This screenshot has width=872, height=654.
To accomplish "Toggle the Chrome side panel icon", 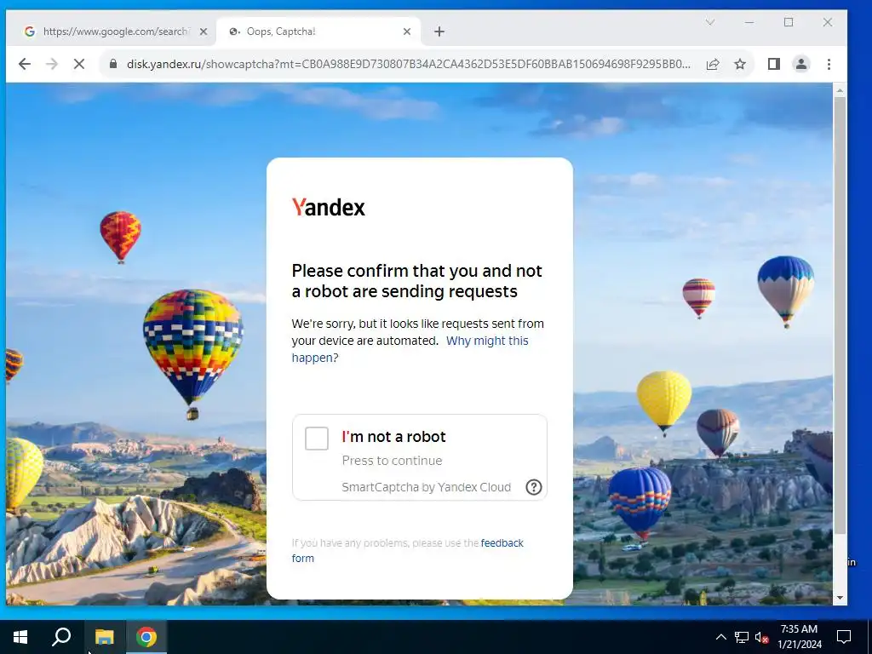I will point(773,64).
